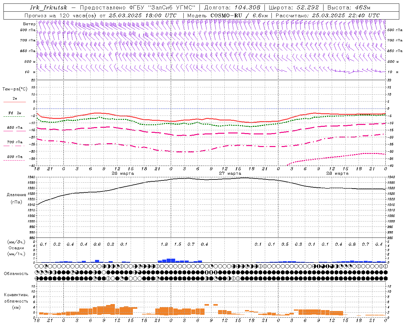Click the precipitation value '0.5'
404x323 pixels.
(x=285, y=244)
